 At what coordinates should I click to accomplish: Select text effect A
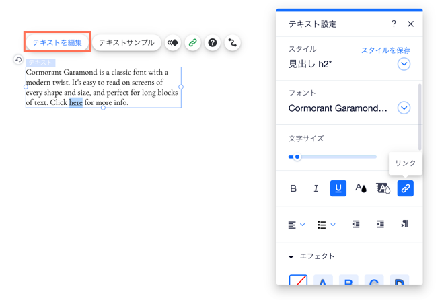tap(323, 280)
